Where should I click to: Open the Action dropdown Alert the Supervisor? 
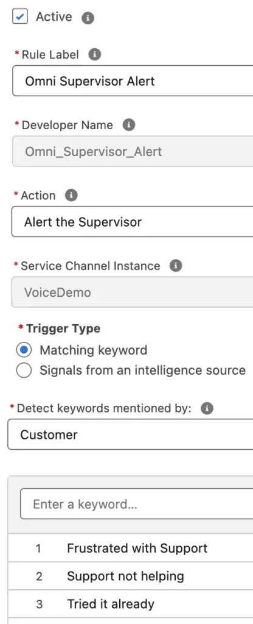[132, 222]
